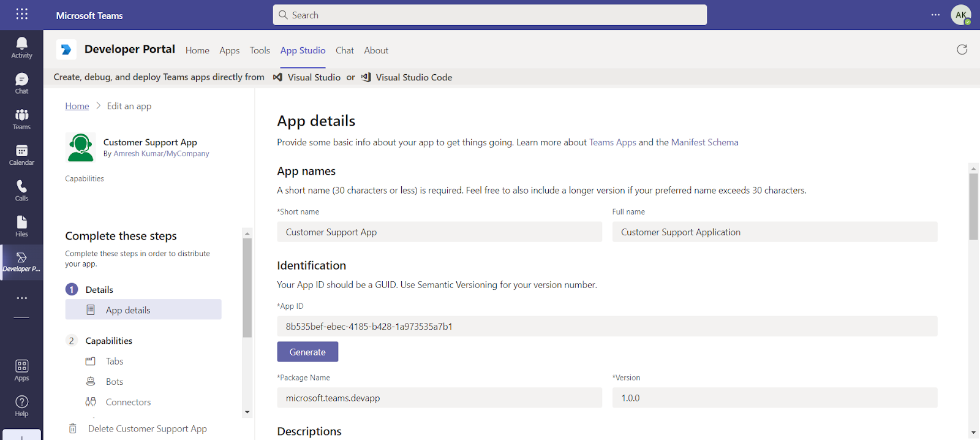980x440 pixels.
Task: Open Help in the left rail
Action: click(x=21, y=406)
